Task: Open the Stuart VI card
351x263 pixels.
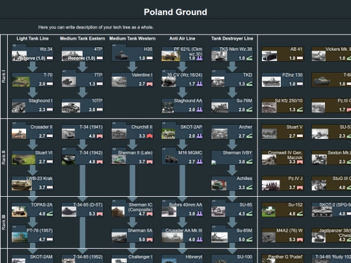Action: click(x=32, y=157)
